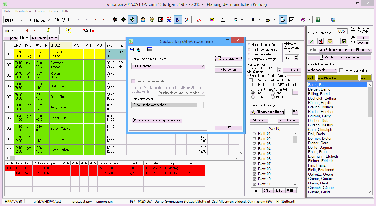
Task: Click the single-person student icon in toolbar
Action: coord(143,20)
